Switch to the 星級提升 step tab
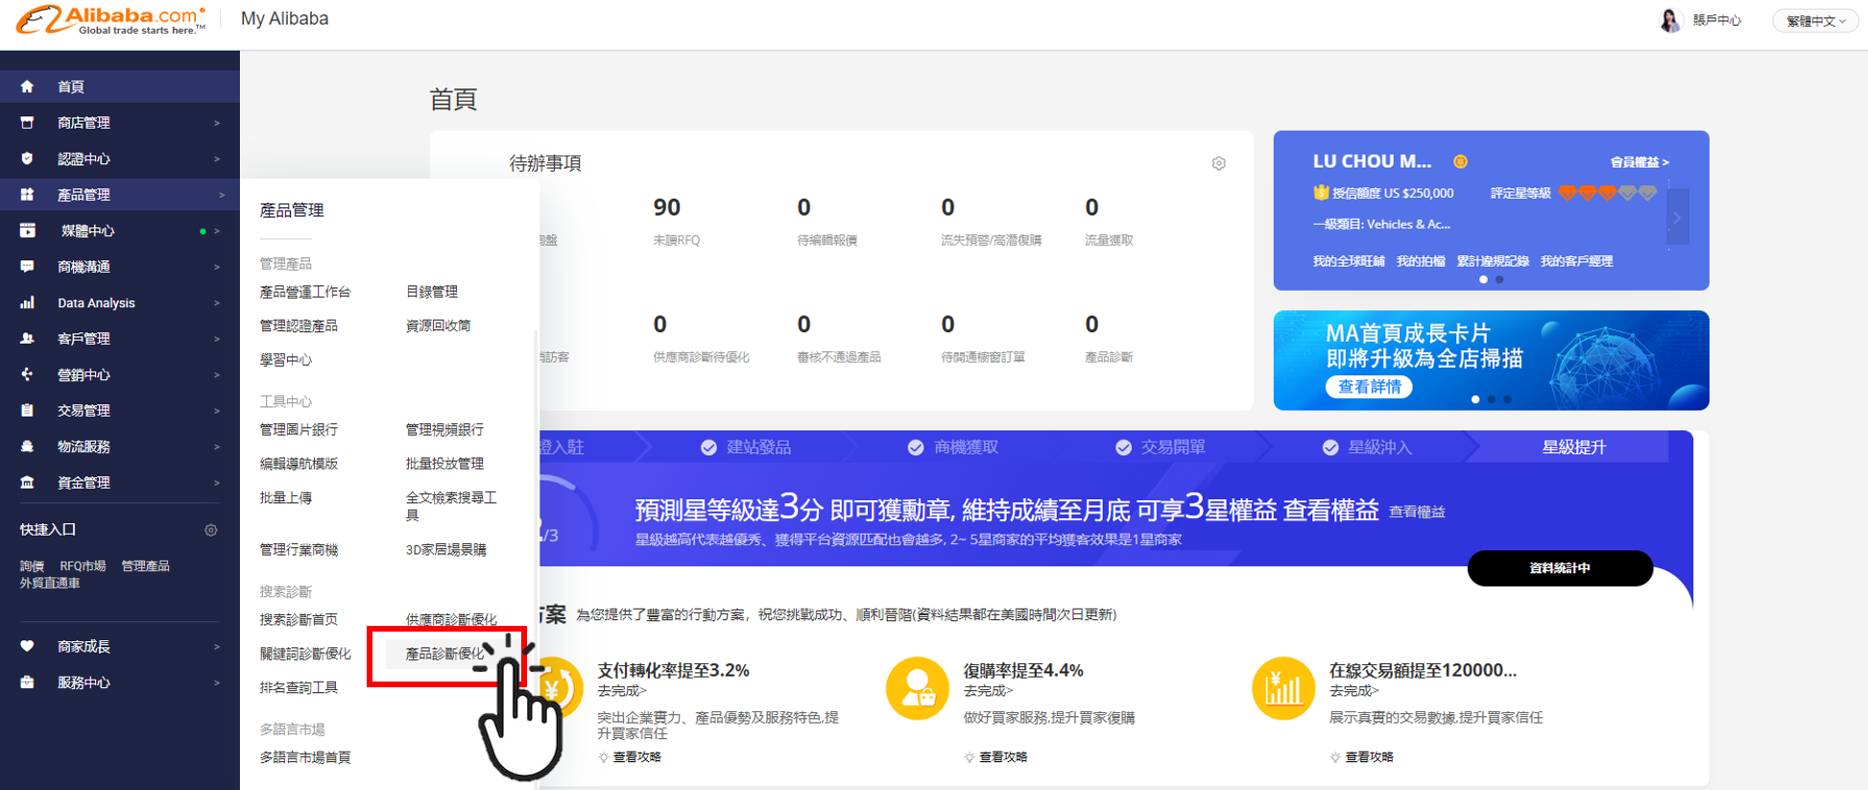This screenshot has width=1868, height=790. pyautogui.click(x=1573, y=447)
